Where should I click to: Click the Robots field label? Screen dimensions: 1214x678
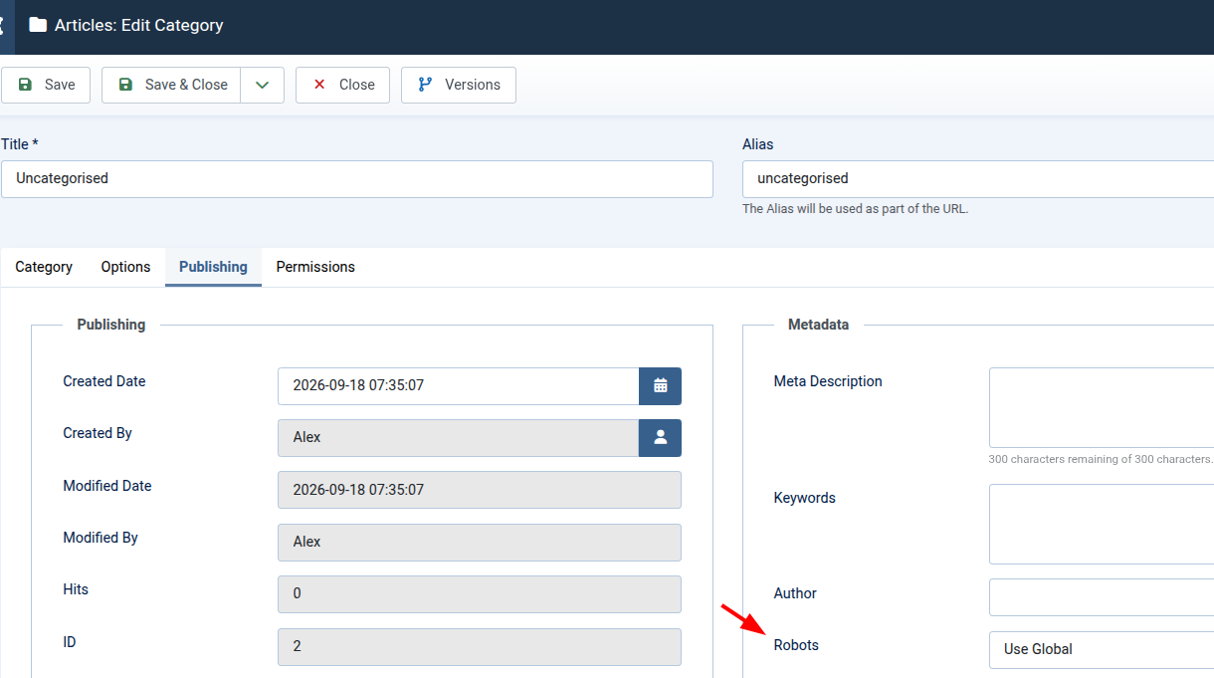[x=796, y=645]
